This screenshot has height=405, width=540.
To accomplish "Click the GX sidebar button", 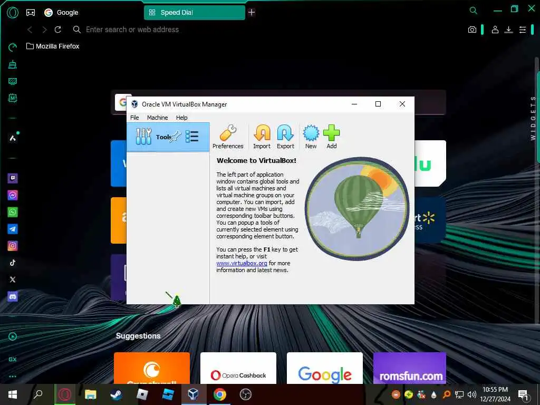I will tap(13, 359).
